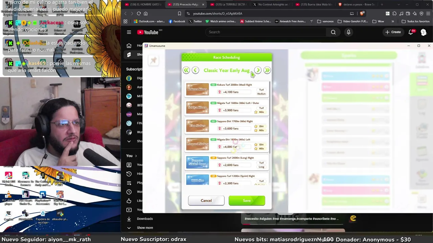The height and width of the screenshot is (243, 433).
Task: Switch to 'La TERRIBLE SECTA' browser tab
Action: click(229, 4)
